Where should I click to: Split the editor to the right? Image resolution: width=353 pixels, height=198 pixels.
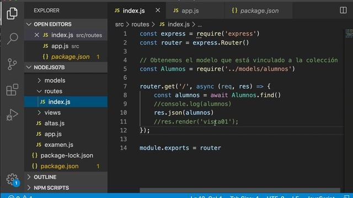(x=343, y=10)
